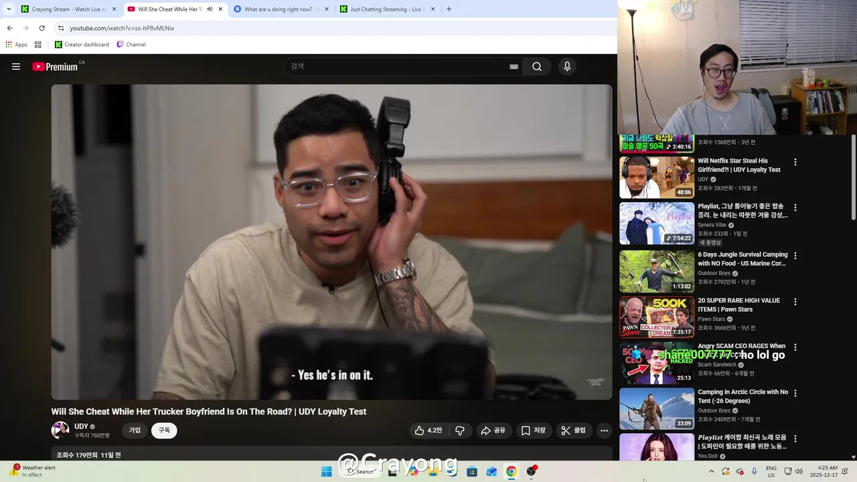Open OBS Studio from the taskbar

tap(531, 471)
